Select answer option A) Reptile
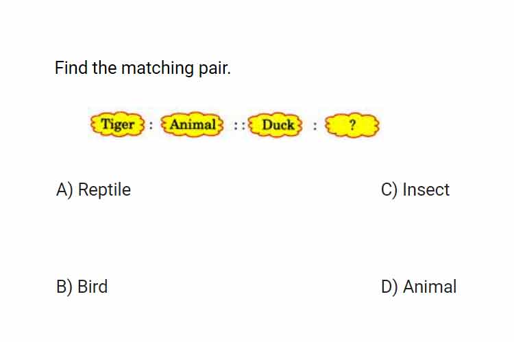The width and height of the screenshot is (514, 342). coord(93,190)
